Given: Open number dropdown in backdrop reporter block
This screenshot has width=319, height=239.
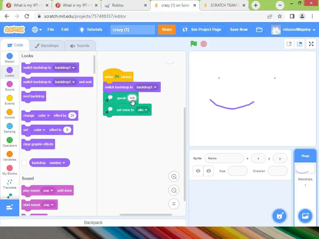Looking at the screenshot, I should [57, 163].
